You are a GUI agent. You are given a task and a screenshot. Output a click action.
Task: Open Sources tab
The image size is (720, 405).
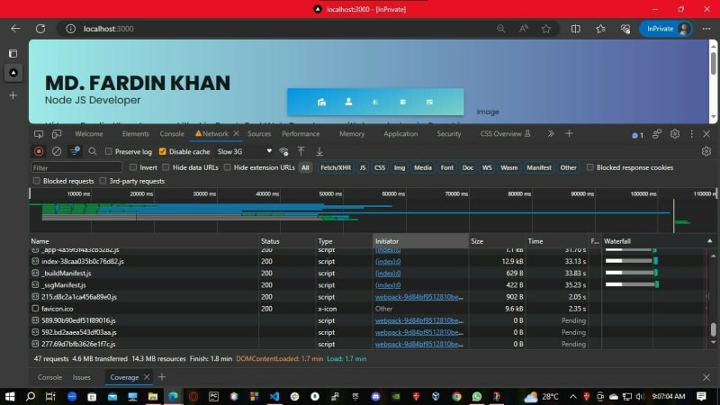259,133
